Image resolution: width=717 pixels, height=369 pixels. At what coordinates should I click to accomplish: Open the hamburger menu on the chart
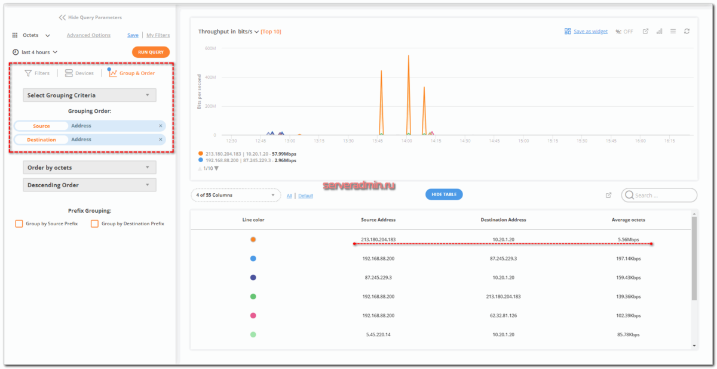[673, 31]
